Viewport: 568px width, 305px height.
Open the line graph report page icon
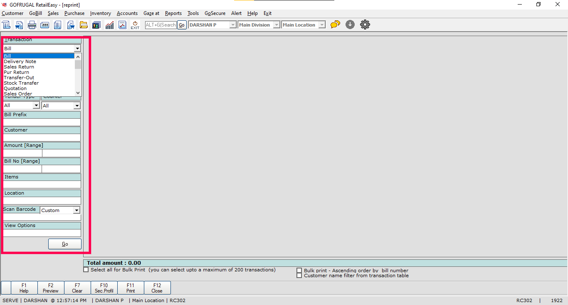(x=122, y=25)
